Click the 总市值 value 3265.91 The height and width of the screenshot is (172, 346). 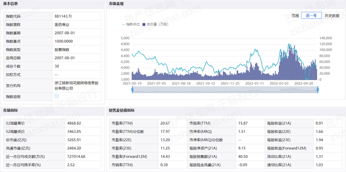(74, 140)
